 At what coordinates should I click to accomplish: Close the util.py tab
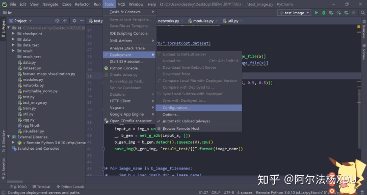[241, 21]
